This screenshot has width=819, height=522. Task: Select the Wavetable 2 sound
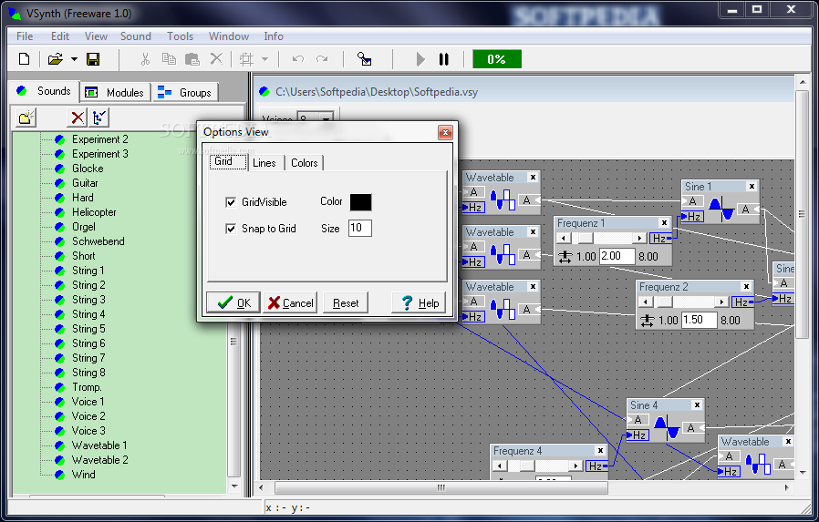99,460
